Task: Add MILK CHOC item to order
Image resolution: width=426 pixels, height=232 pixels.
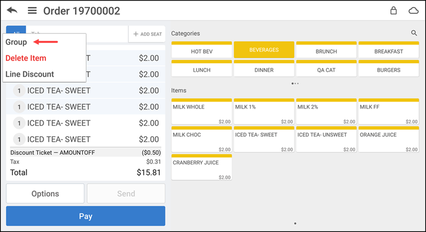Action: [x=202, y=139]
